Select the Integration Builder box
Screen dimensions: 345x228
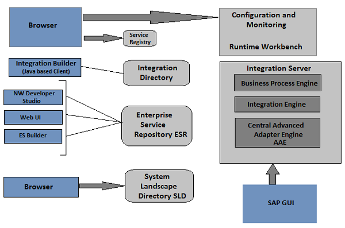click(45, 67)
